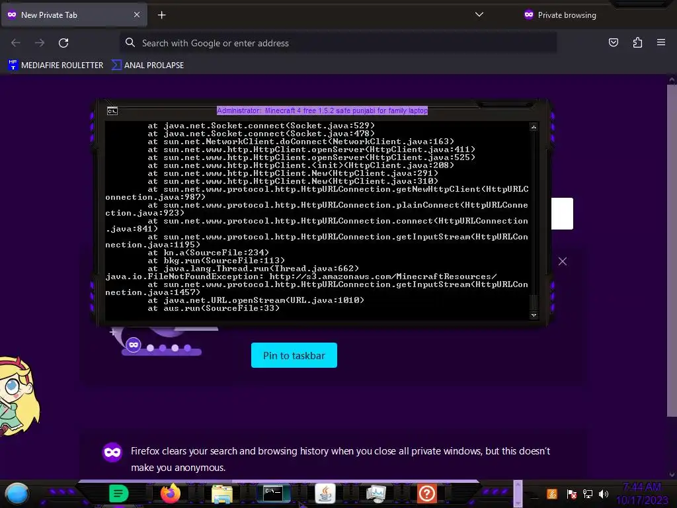
Task: Expand the list all tabs dropdown
Action: click(479, 15)
